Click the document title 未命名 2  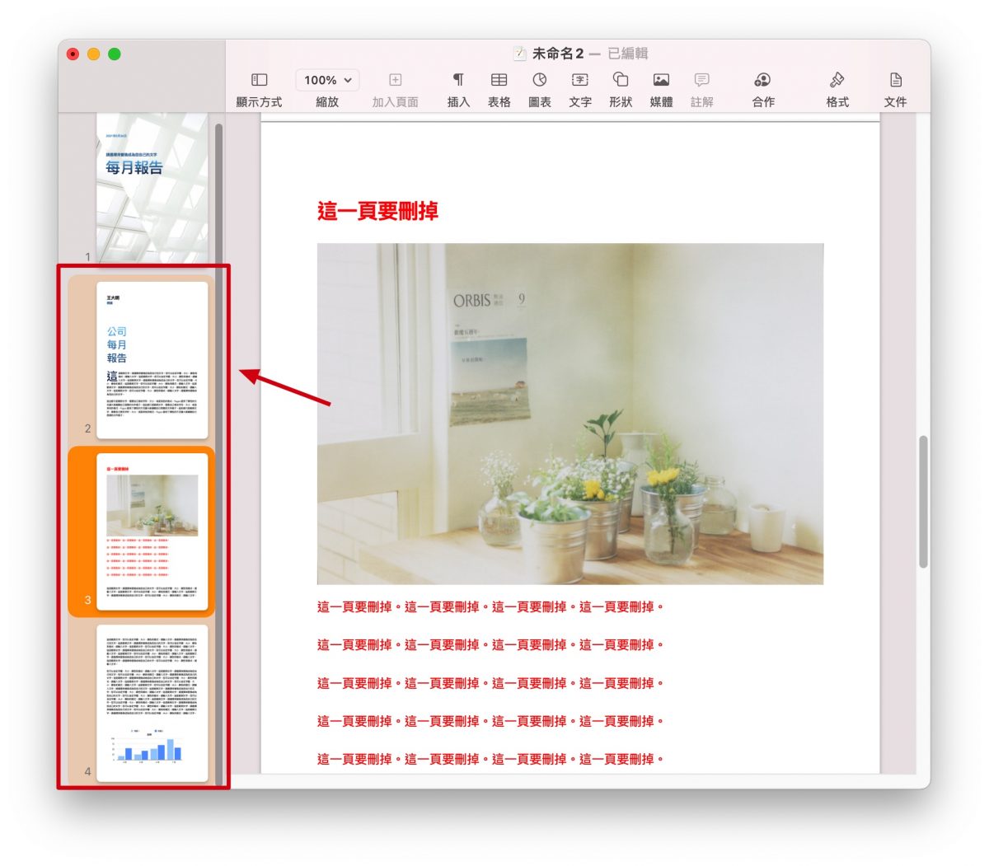[558, 54]
